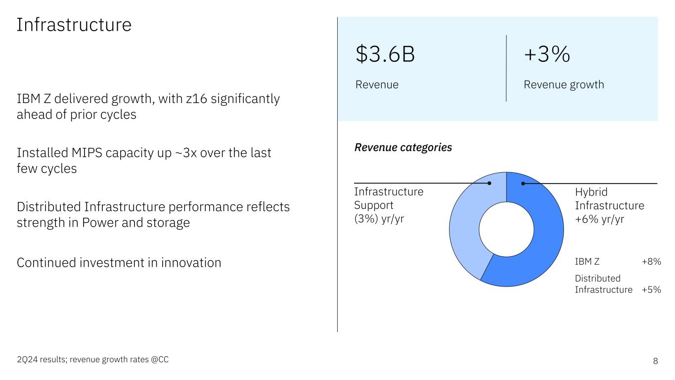The width and height of the screenshot is (675, 380).
Task: Click the callout dot on the dark blue segment
Action: point(523,184)
